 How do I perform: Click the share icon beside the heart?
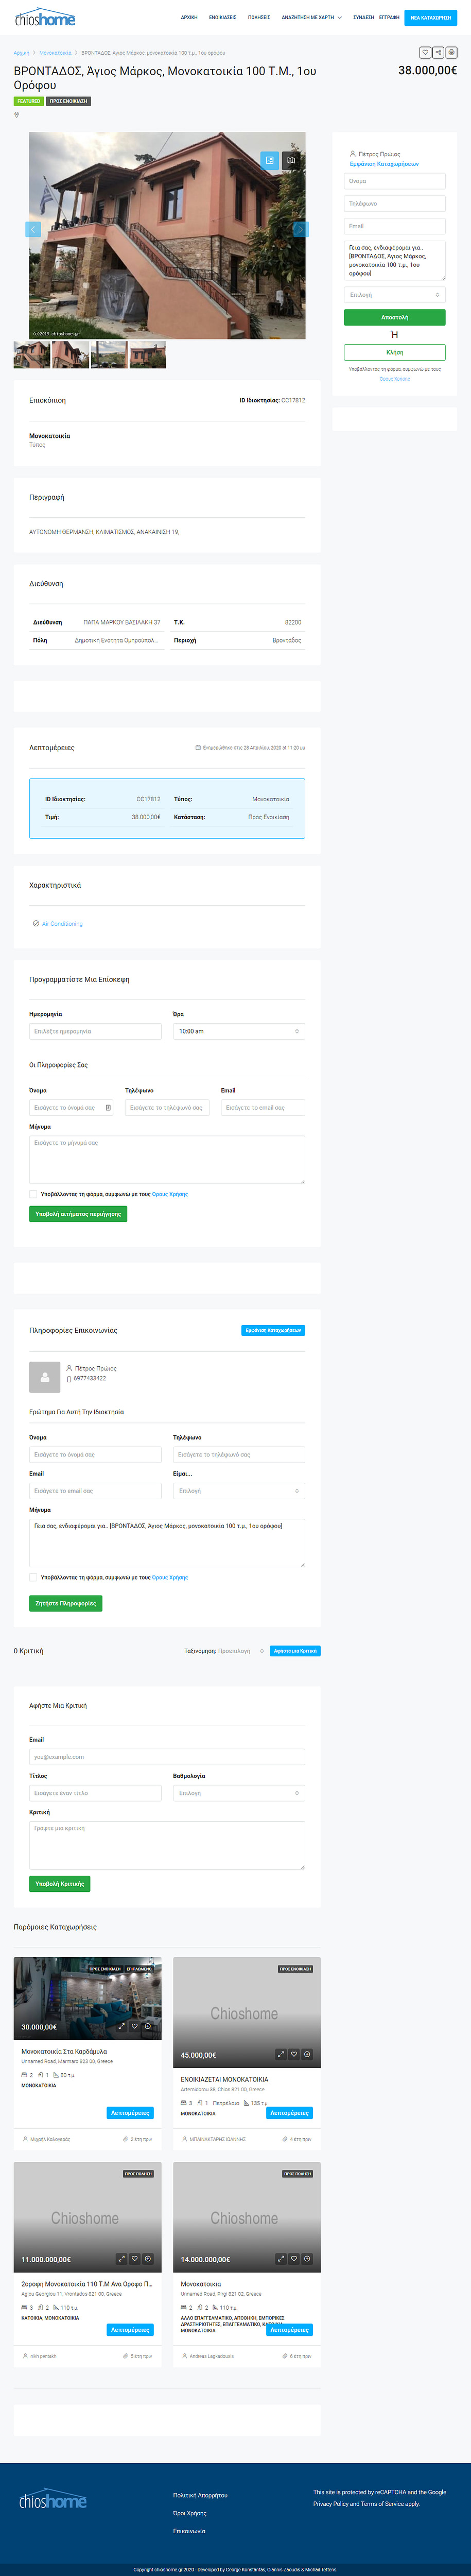pyautogui.click(x=438, y=52)
